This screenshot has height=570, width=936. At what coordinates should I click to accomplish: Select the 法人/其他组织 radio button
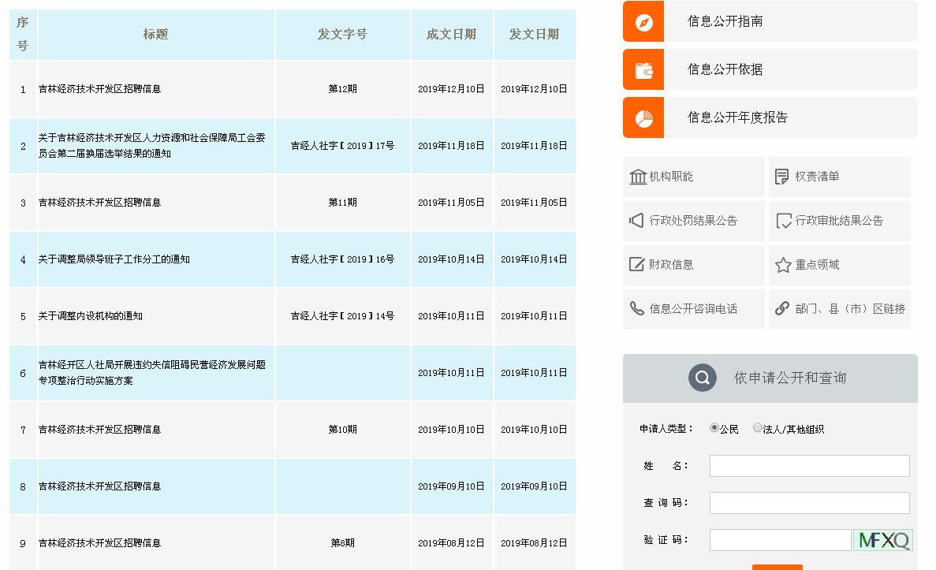(758, 427)
